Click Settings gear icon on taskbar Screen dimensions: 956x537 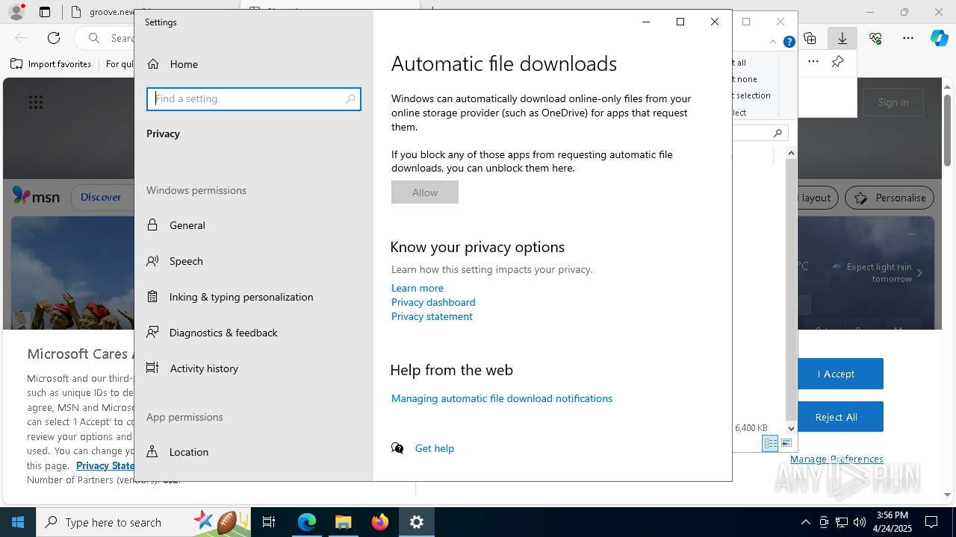point(417,522)
